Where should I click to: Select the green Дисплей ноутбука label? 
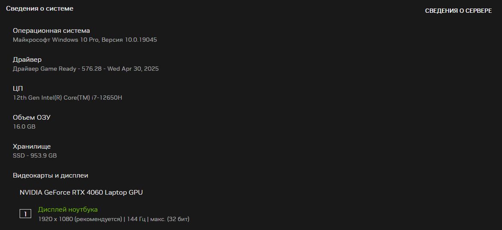coord(68,210)
